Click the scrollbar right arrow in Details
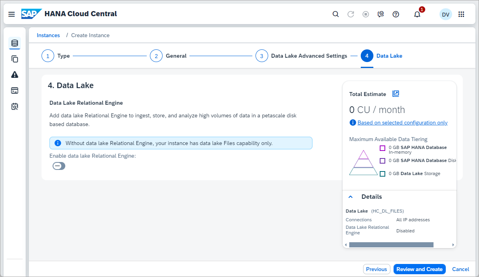The width and height of the screenshot is (479, 277). (x=453, y=245)
